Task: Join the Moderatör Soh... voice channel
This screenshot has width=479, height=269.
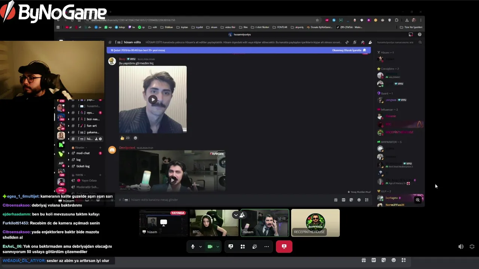Action: pos(87,187)
